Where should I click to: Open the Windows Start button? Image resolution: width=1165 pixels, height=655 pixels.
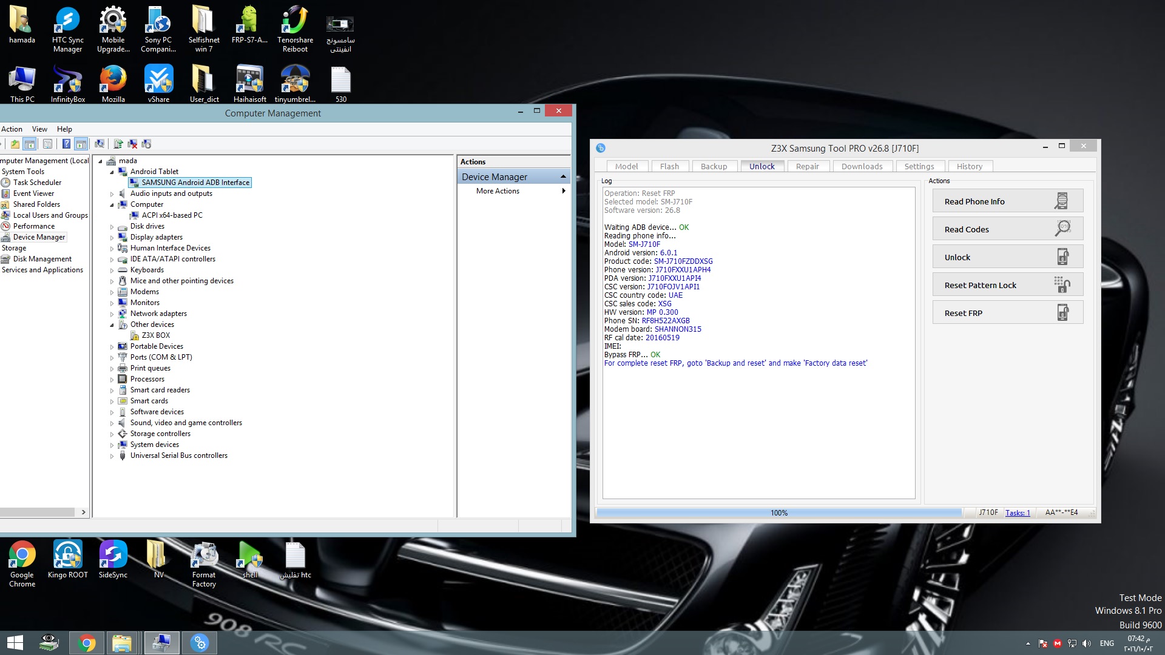[15, 643]
